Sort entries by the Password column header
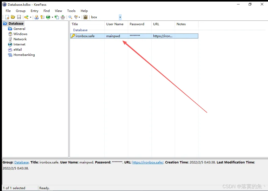268x191 pixels. point(140,24)
